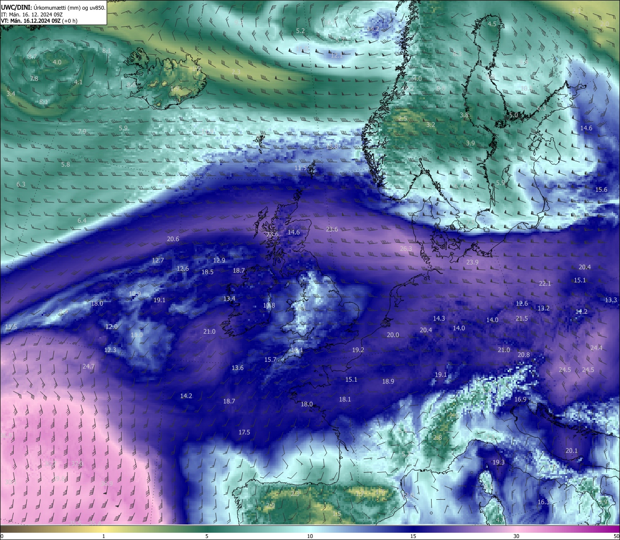Select the 18.5 value label
Screen dimensions: 620x540
(x=207, y=272)
